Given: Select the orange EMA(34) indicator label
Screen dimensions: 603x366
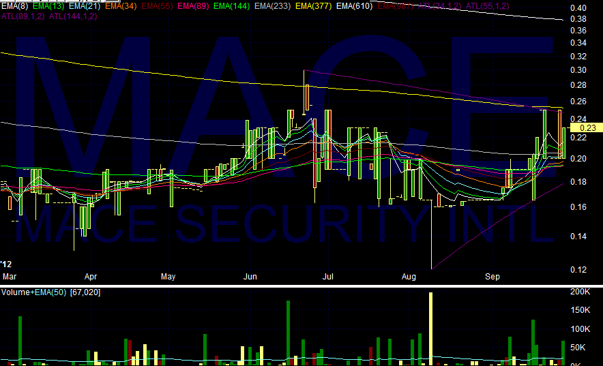Looking at the screenshot, I should point(121,6).
